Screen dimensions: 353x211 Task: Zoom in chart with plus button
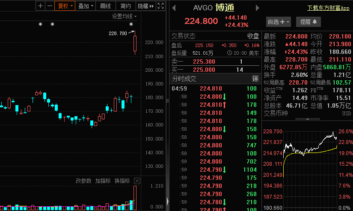[x=41, y=6]
